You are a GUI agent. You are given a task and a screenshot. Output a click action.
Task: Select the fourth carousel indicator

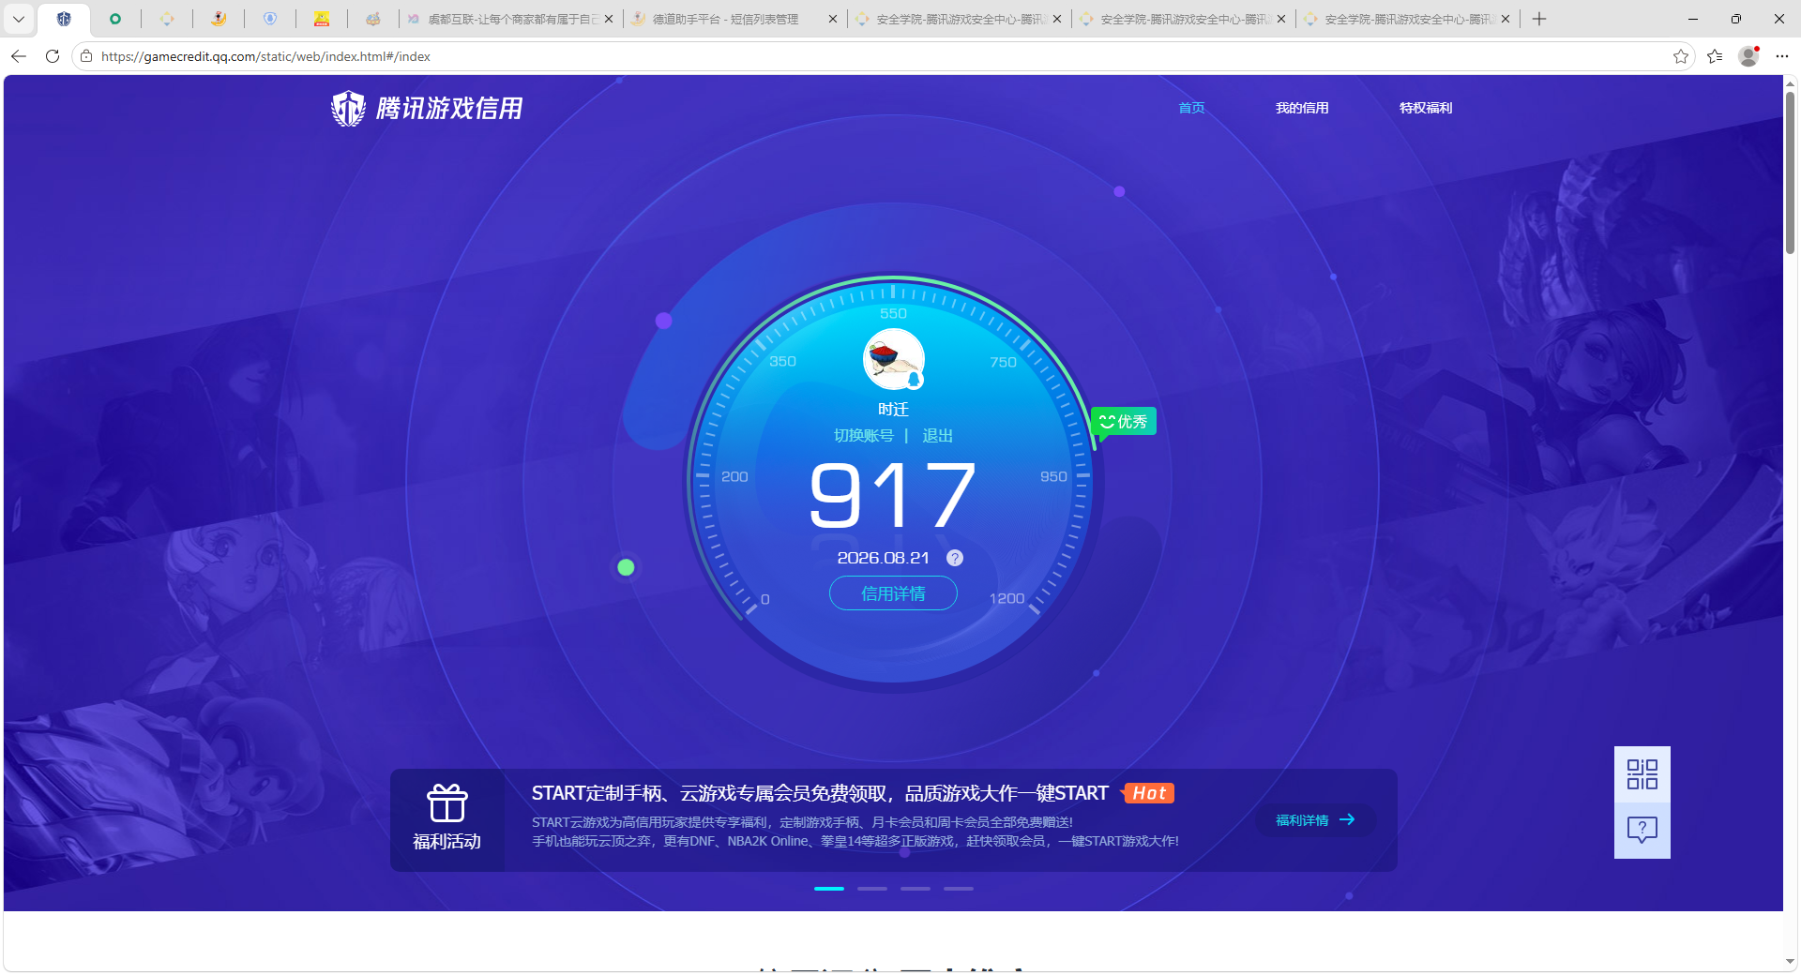click(959, 888)
